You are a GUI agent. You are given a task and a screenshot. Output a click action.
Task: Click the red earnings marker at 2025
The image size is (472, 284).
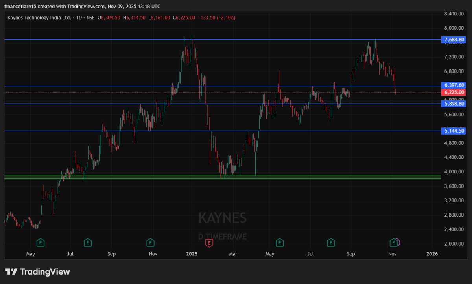pos(209,243)
